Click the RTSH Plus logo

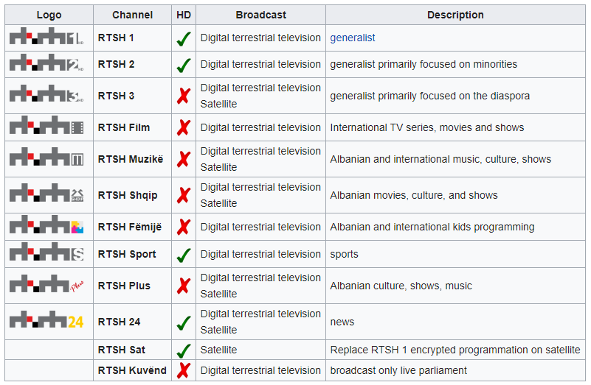[46, 284]
